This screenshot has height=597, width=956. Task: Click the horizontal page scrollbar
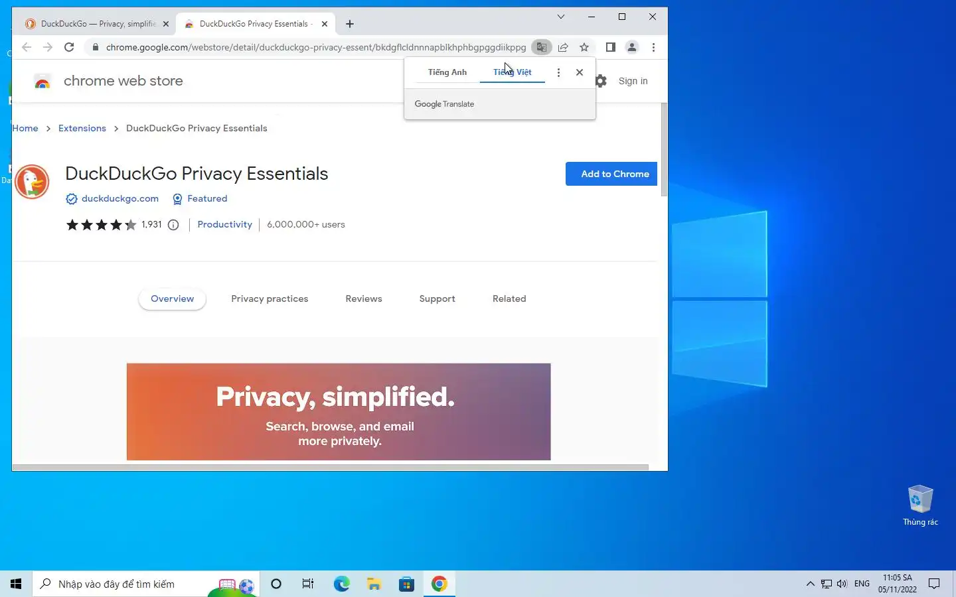tap(330, 467)
